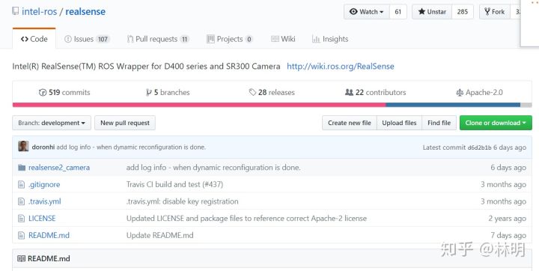View the 22 contributors list
Image resolution: width=539 pixels, height=271 pixels.
[x=375, y=92]
